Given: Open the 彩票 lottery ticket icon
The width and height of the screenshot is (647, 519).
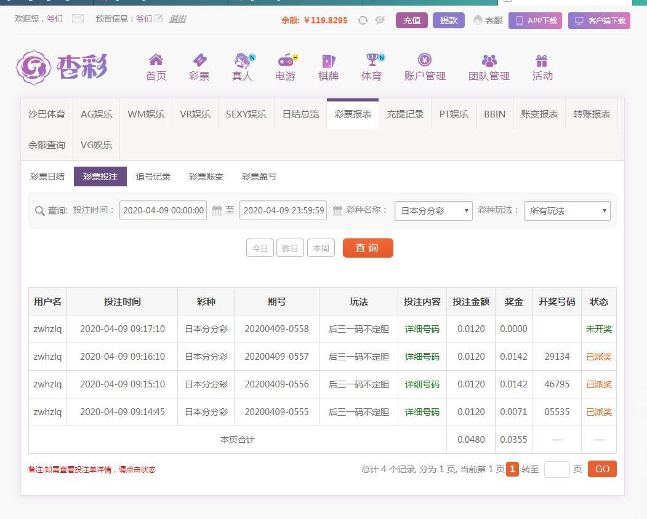Looking at the screenshot, I should click(x=199, y=60).
